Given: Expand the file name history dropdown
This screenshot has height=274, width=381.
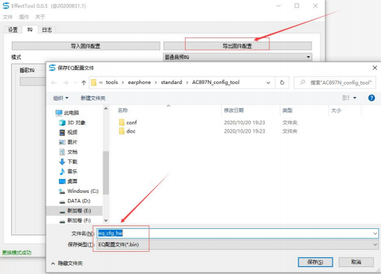Looking at the screenshot, I should [x=375, y=233].
